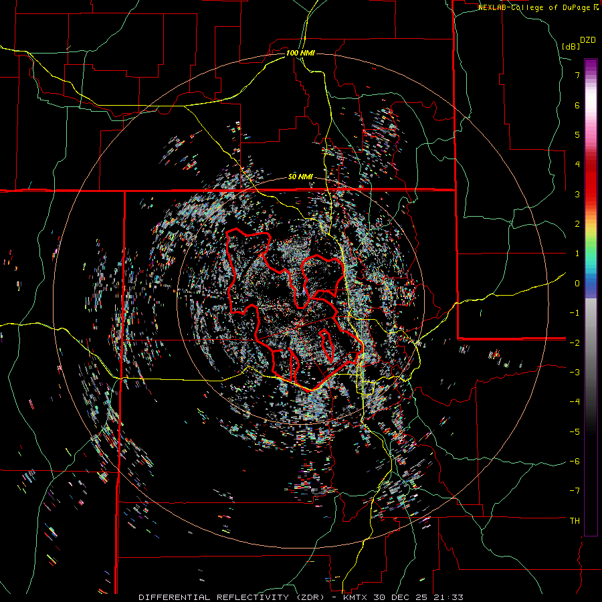The width and height of the screenshot is (602, 602).
Task: Select the "-2" value on the dB scale
Action: click(575, 342)
